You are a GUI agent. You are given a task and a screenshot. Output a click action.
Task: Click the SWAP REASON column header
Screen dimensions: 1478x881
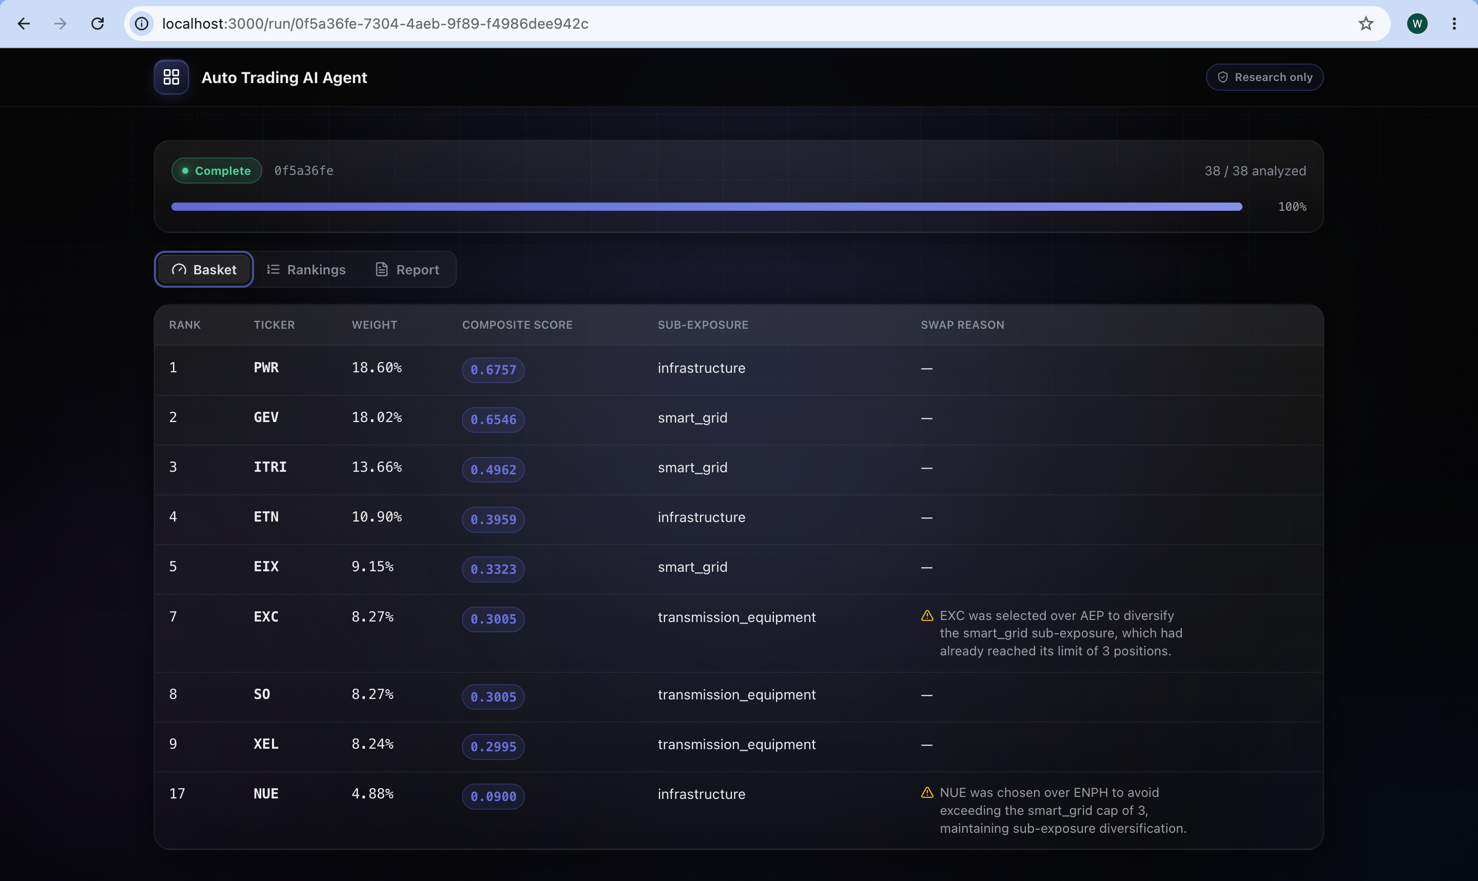coord(962,325)
